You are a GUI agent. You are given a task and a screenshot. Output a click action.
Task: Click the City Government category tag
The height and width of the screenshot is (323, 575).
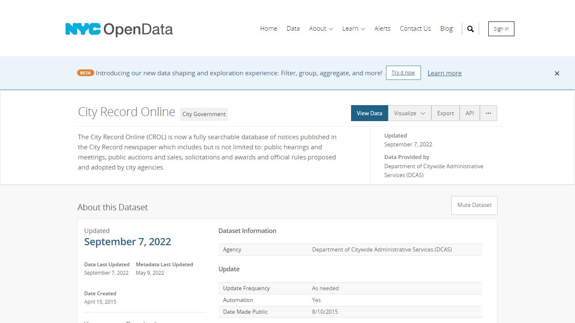[204, 114]
